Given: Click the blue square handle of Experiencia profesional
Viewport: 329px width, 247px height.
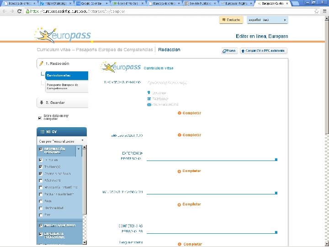Looking at the screenshot, I should [276, 160].
